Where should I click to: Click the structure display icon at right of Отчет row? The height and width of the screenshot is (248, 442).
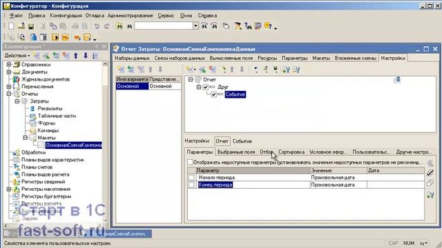(397, 80)
